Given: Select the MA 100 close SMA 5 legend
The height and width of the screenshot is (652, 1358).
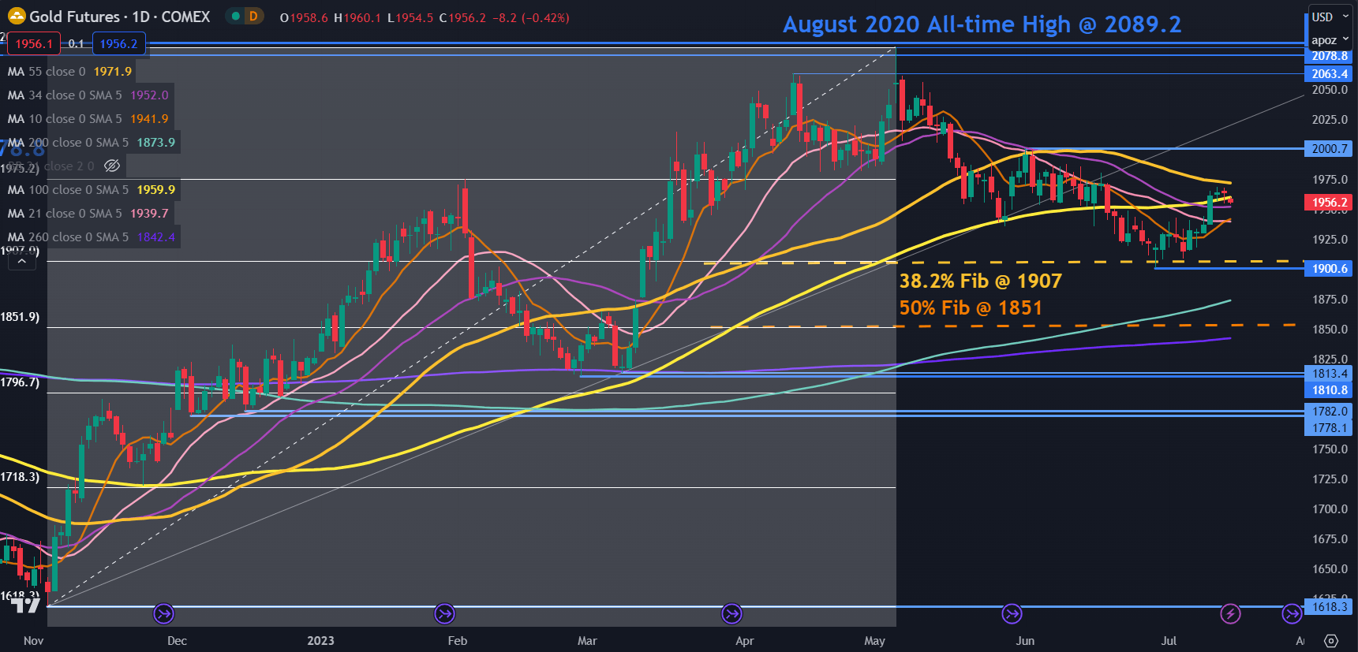Looking at the screenshot, I should click(91, 190).
